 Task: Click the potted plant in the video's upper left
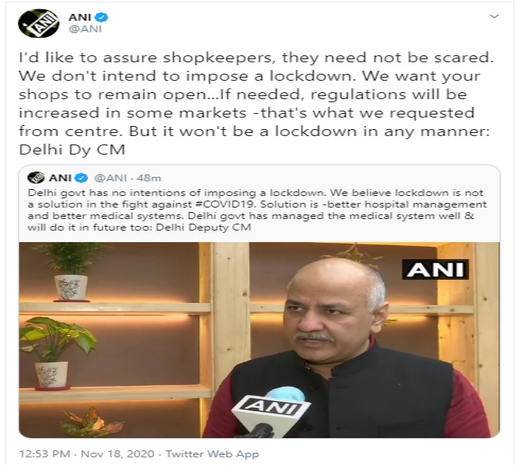tap(70, 271)
